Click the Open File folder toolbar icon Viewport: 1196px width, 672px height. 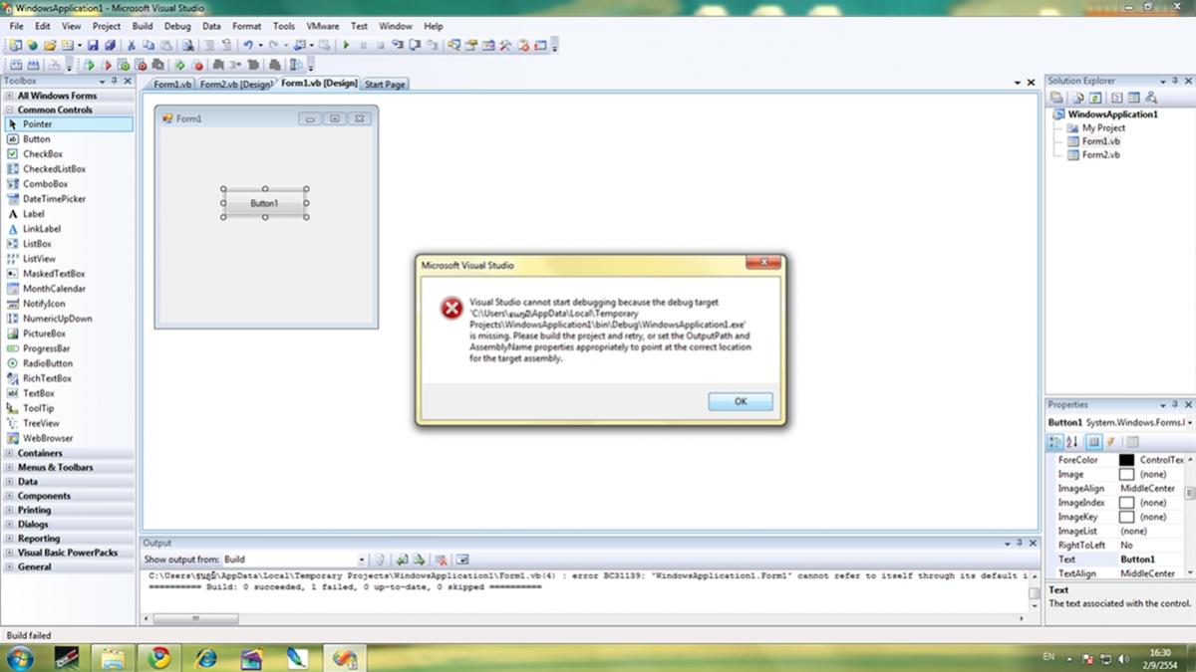click(49, 45)
